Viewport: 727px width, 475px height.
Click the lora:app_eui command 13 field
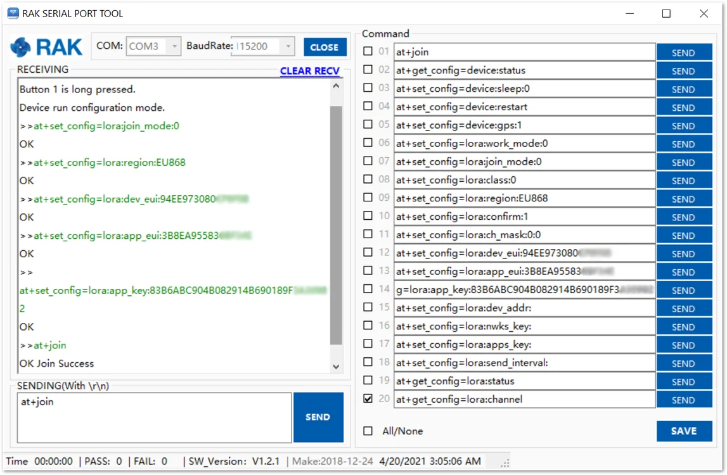coord(524,272)
